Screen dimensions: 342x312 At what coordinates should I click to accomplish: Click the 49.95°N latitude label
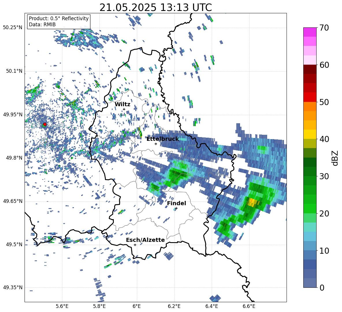[x=13, y=114]
